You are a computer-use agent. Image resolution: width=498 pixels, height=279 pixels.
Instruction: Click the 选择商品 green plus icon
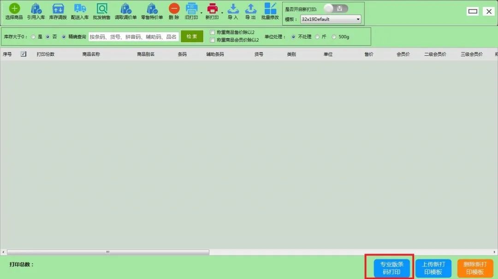pos(14,9)
